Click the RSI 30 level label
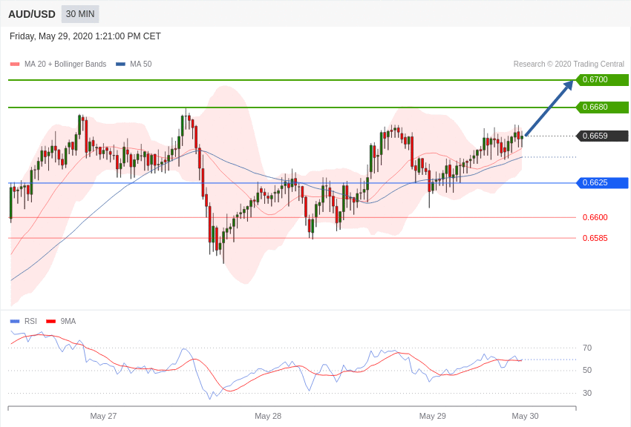This screenshot has height=427, width=631. pyautogui.click(x=587, y=393)
